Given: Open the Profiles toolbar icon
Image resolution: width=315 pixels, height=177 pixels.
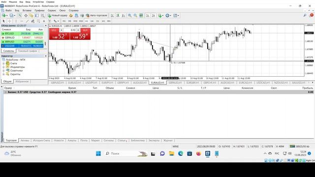Looking at the screenshot, I should pos(12,15).
